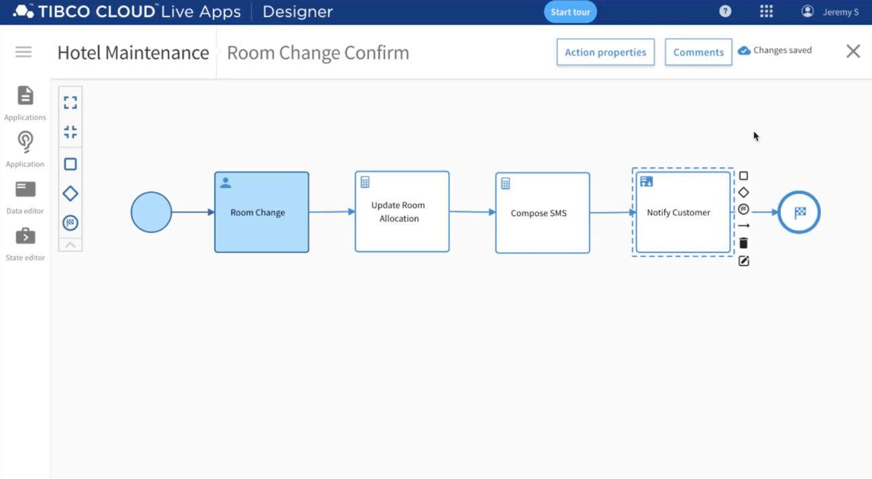Open help from the question mark icon
This screenshot has height=479, width=872.
[725, 11]
